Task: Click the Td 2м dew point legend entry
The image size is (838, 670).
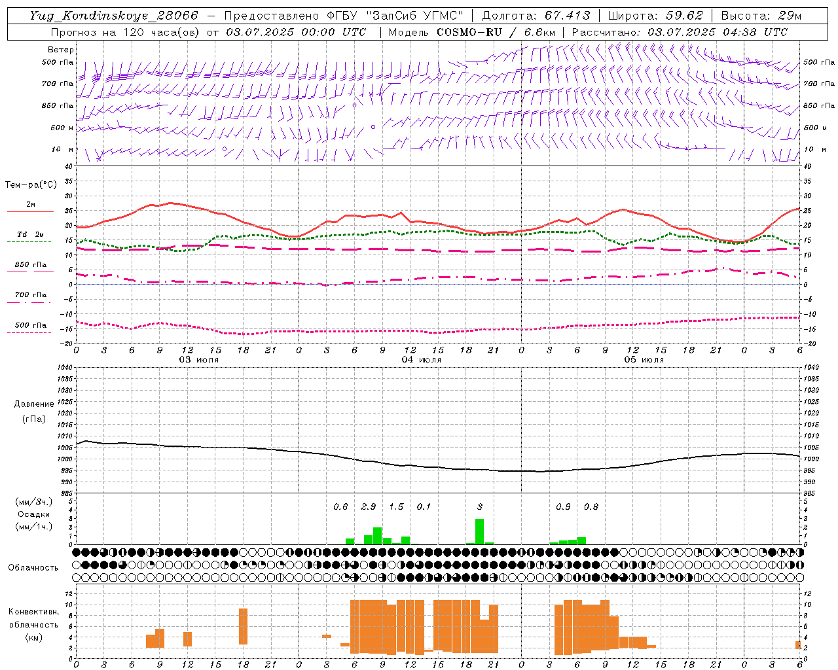Action: pos(31,234)
